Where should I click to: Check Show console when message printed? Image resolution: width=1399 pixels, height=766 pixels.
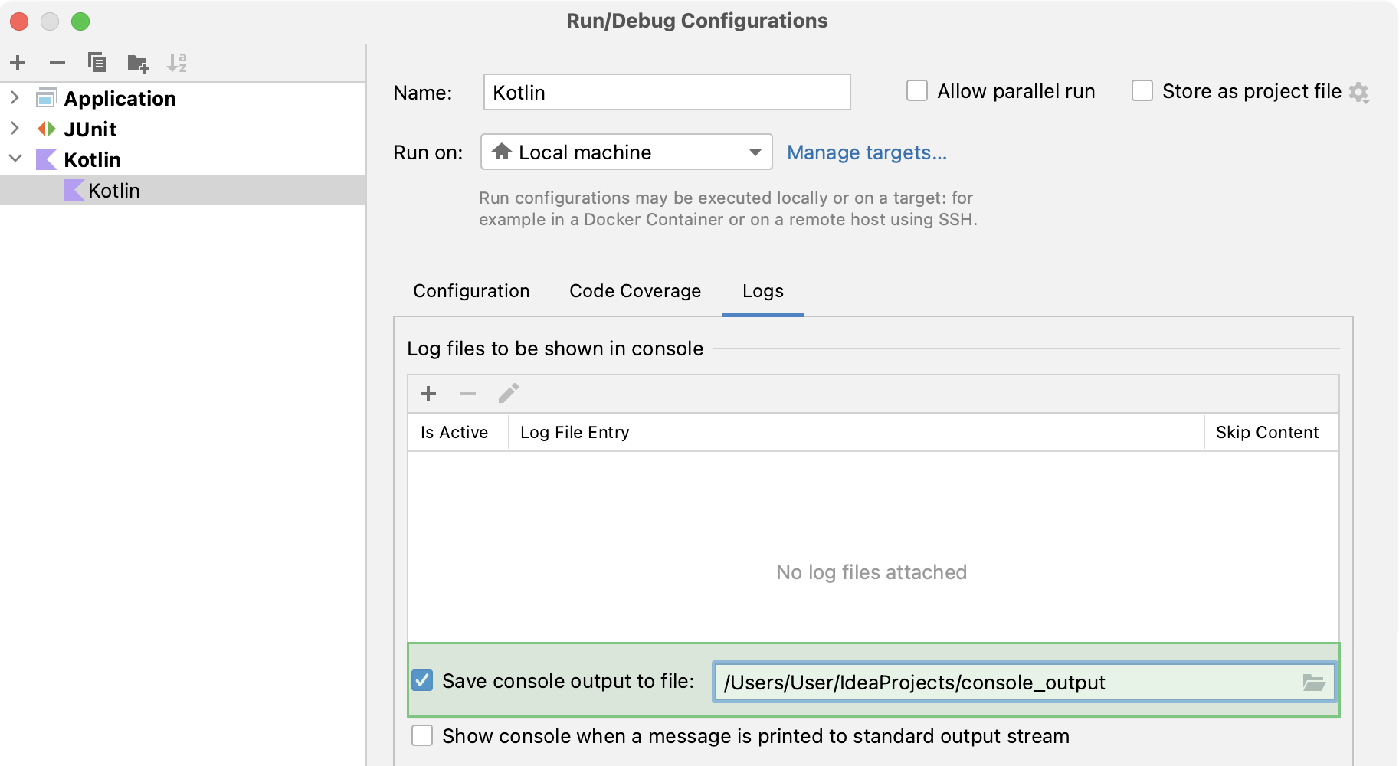pyautogui.click(x=421, y=735)
